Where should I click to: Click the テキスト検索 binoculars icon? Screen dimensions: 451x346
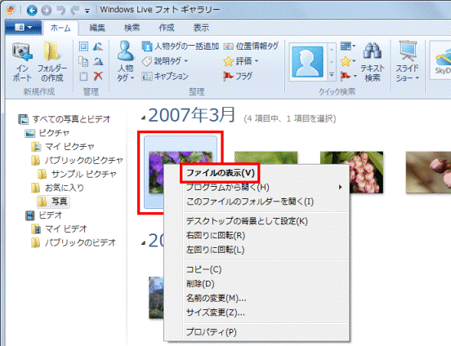tap(373, 62)
